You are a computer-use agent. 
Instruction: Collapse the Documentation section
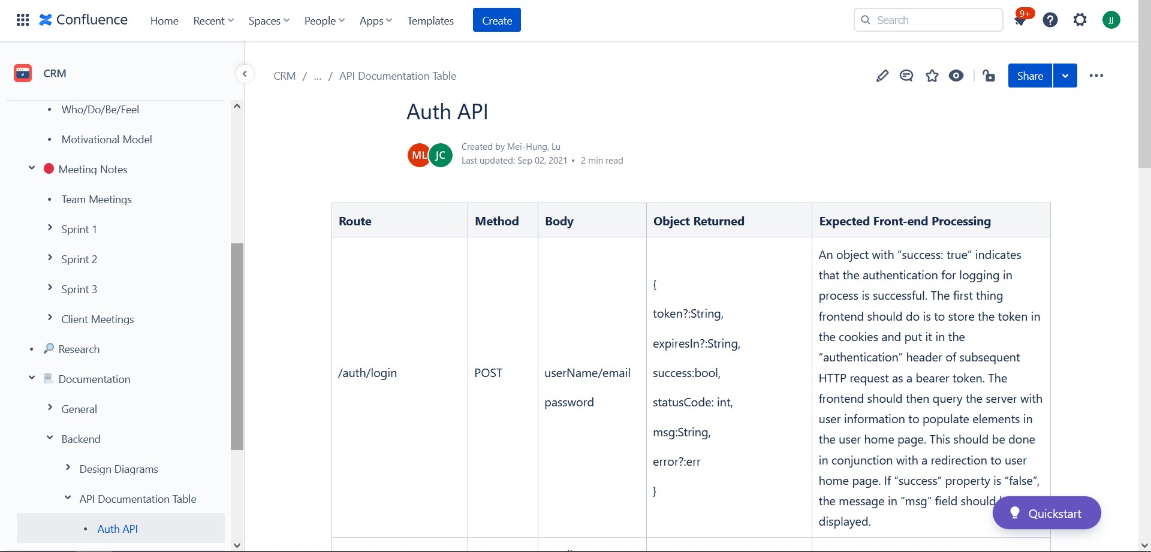point(32,378)
